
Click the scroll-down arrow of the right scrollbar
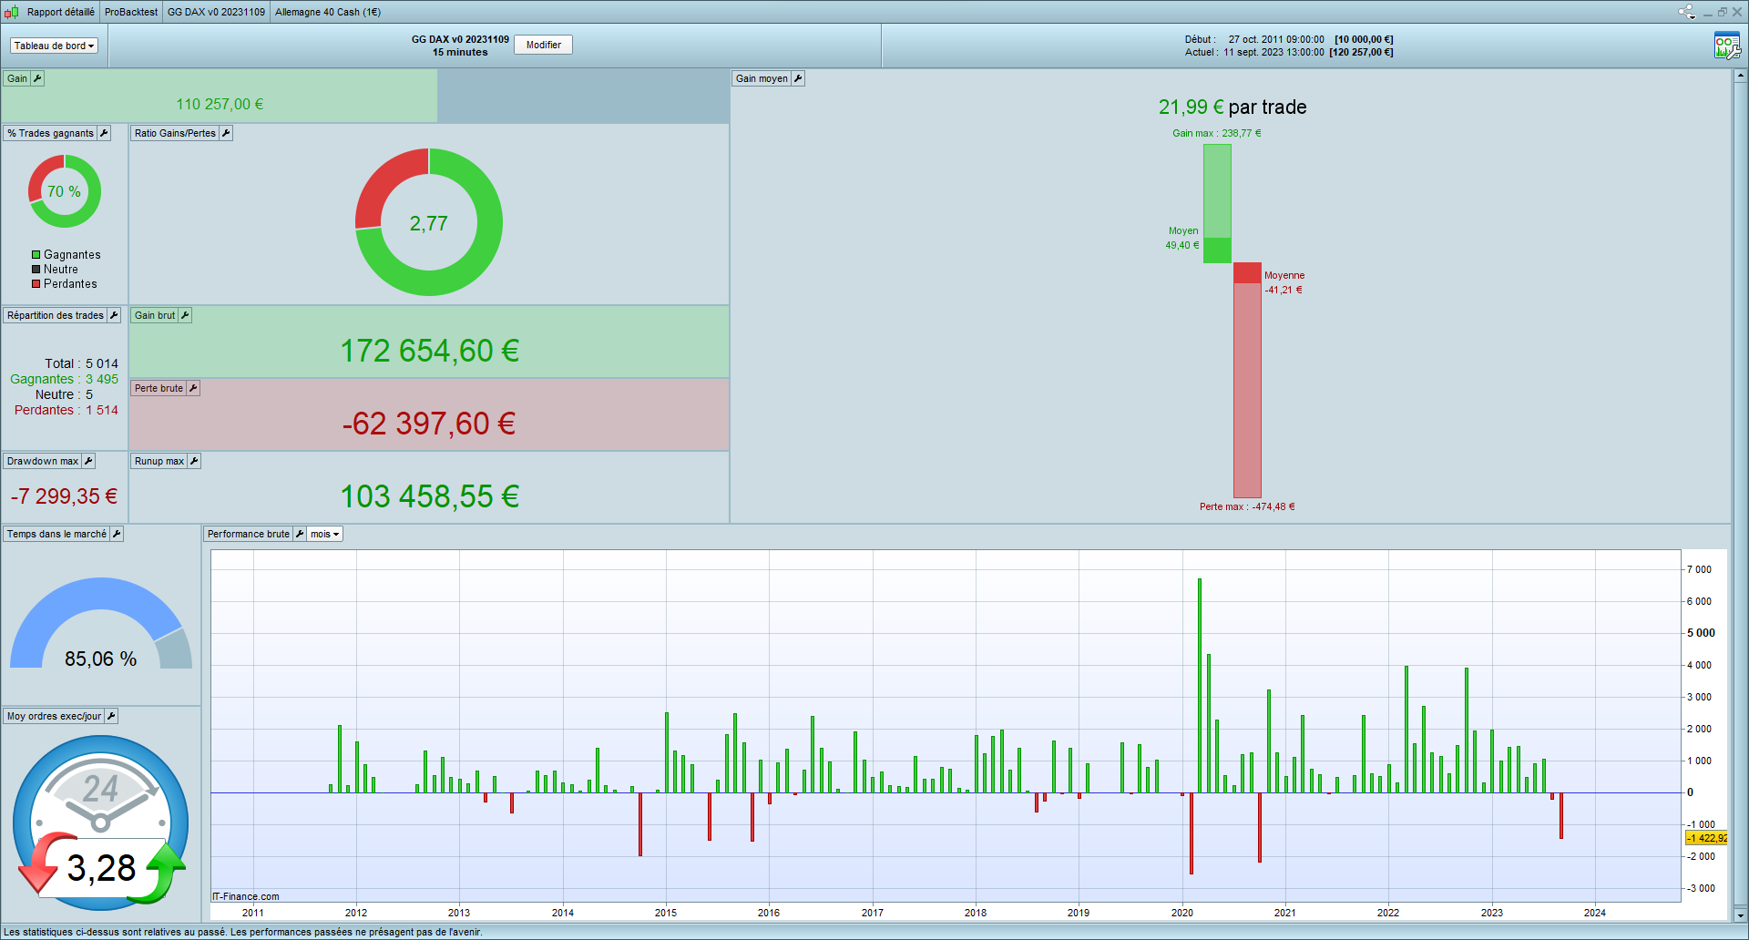[1739, 915]
